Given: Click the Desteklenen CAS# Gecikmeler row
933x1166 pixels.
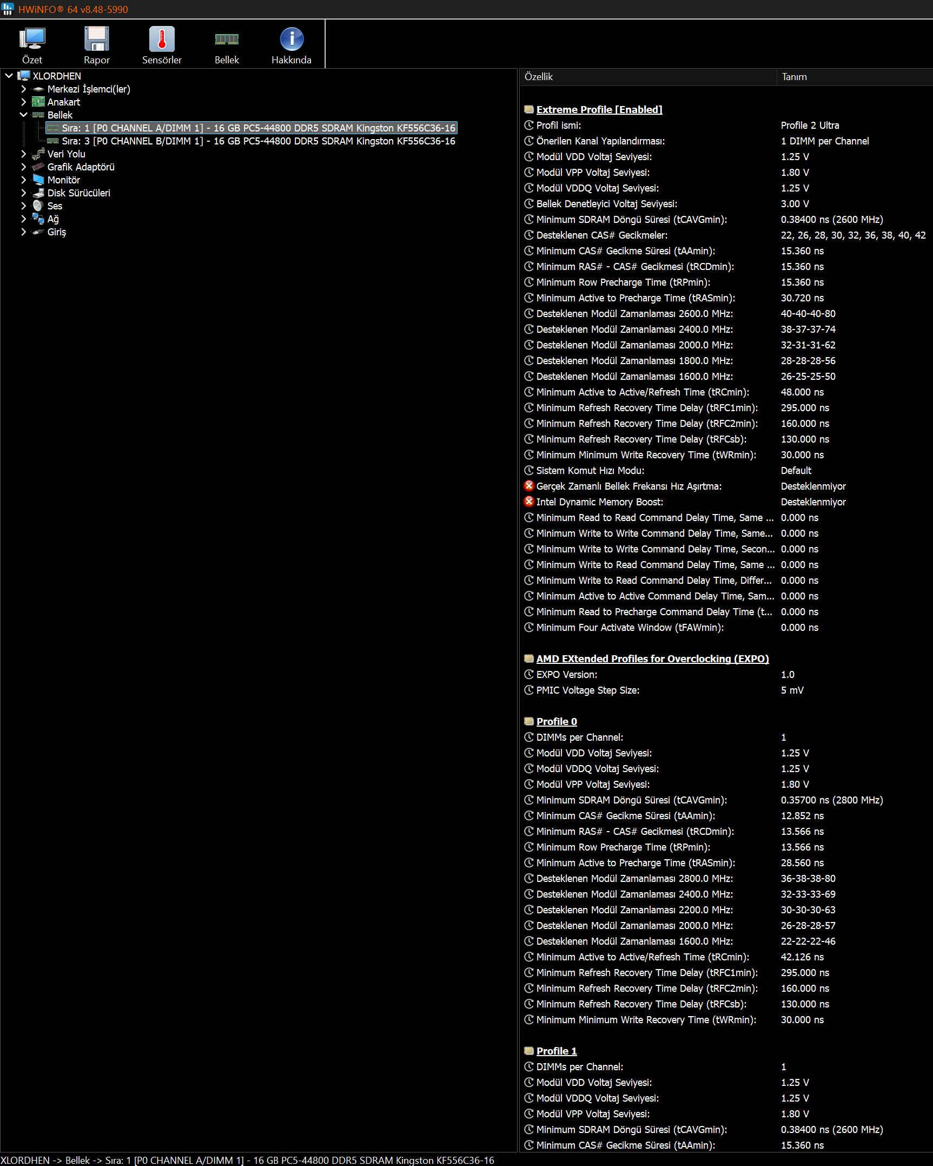Looking at the screenshot, I should pos(726,235).
